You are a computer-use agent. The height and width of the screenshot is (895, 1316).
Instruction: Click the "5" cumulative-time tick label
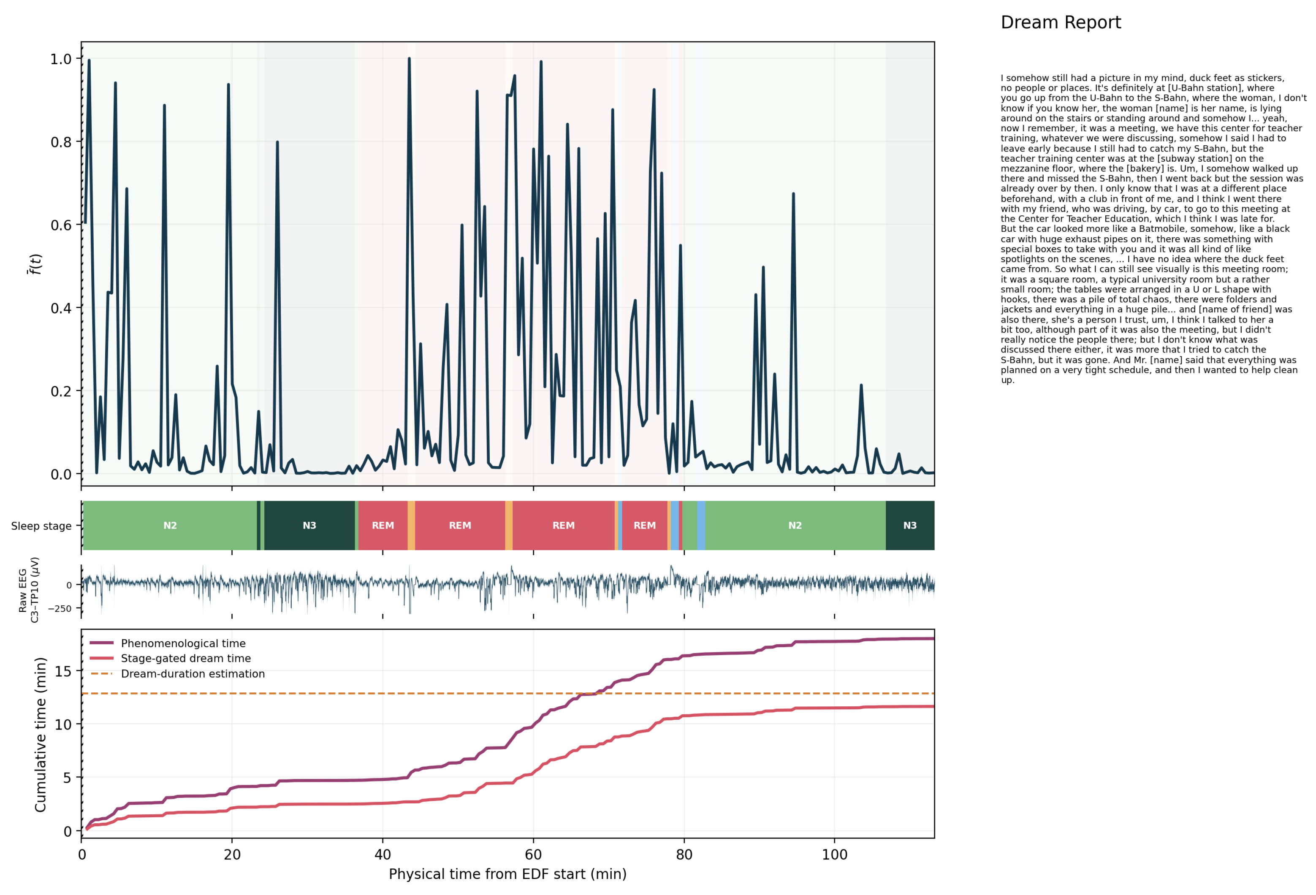[x=68, y=778]
